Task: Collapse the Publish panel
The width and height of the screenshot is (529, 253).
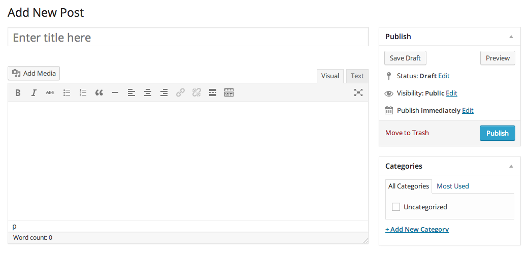Action: pyautogui.click(x=511, y=37)
